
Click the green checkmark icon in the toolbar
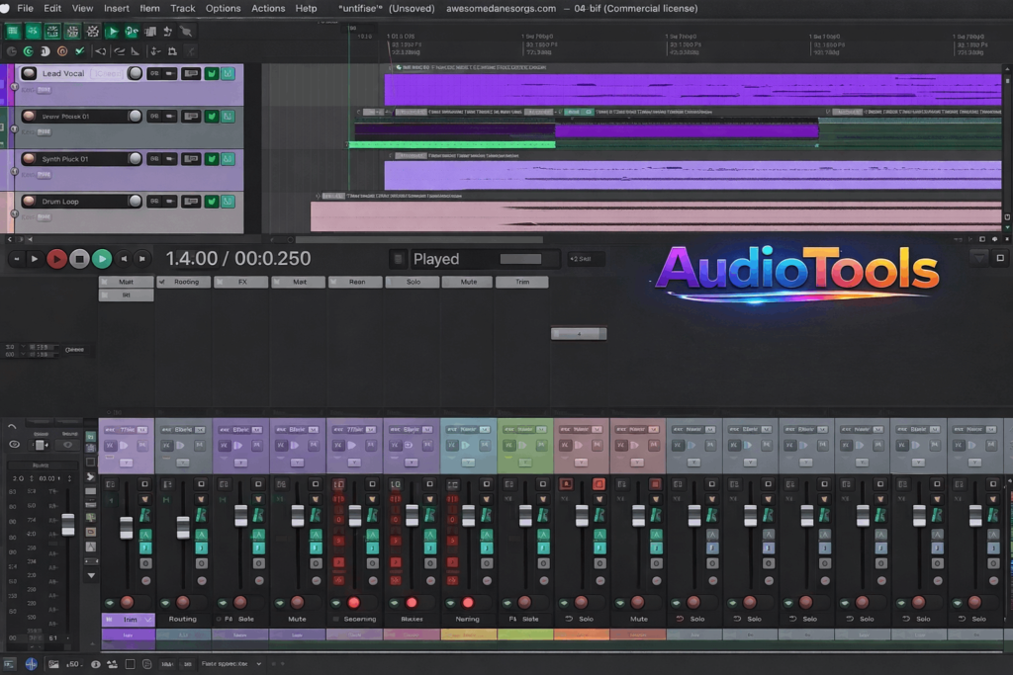coord(79,50)
